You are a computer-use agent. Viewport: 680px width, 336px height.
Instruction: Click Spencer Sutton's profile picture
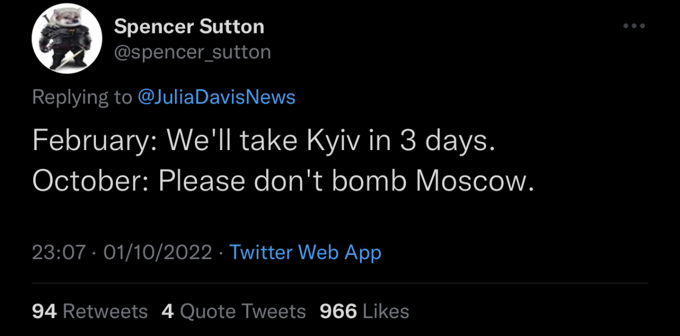pos(67,38)
